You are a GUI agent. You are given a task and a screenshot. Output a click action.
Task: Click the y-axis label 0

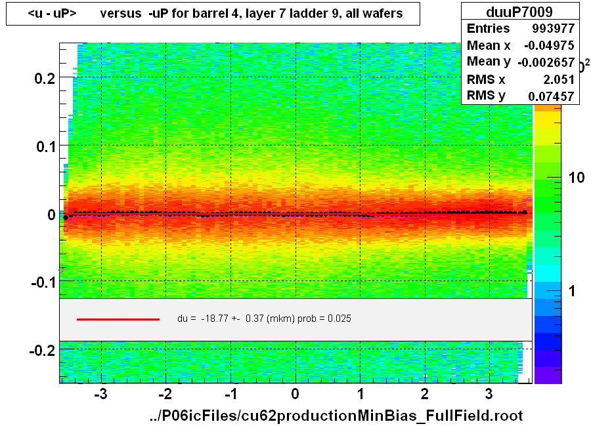(x=52, y=214)
